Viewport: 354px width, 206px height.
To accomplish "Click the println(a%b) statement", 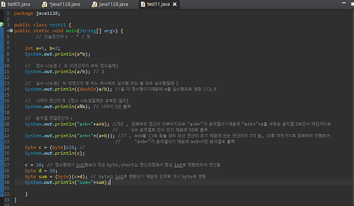I will tap(58, 106).
